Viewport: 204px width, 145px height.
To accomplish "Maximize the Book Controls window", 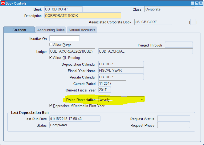I will point(197,3).
